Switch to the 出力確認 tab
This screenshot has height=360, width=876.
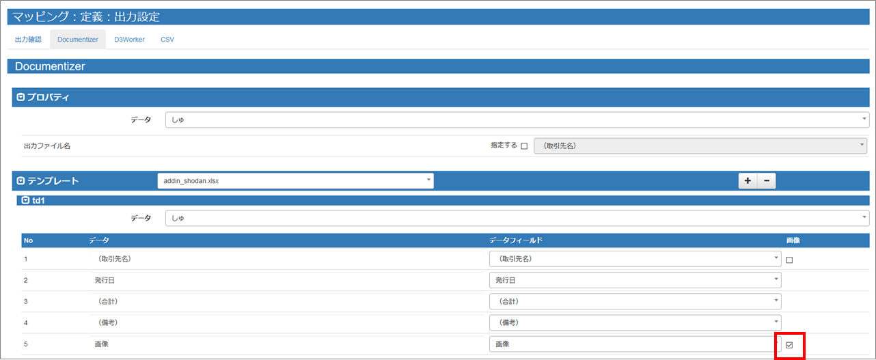(28, 40)
